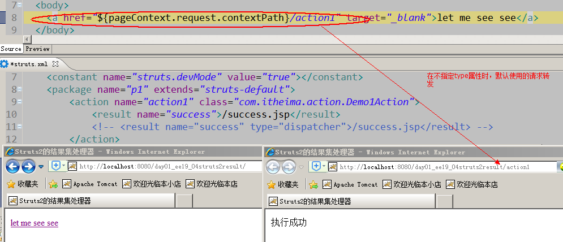Click shield dropdown arrow in right IE address bar
This screenshot has height=242, width=563.
click(324, 167)
